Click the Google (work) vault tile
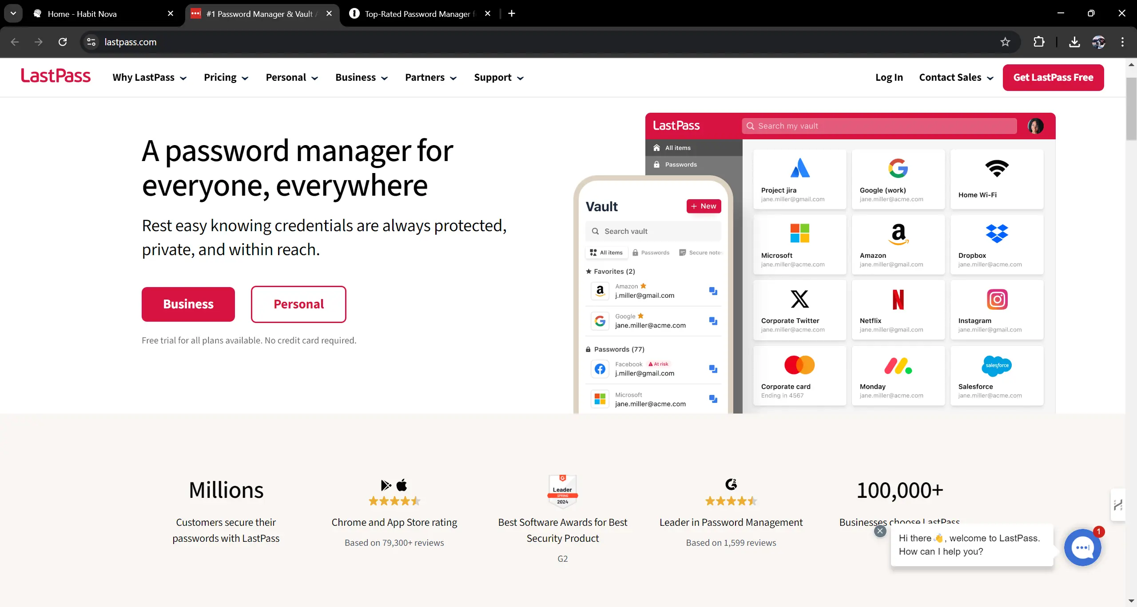The width and height of the screenshot is (1137, 607). 898,179
